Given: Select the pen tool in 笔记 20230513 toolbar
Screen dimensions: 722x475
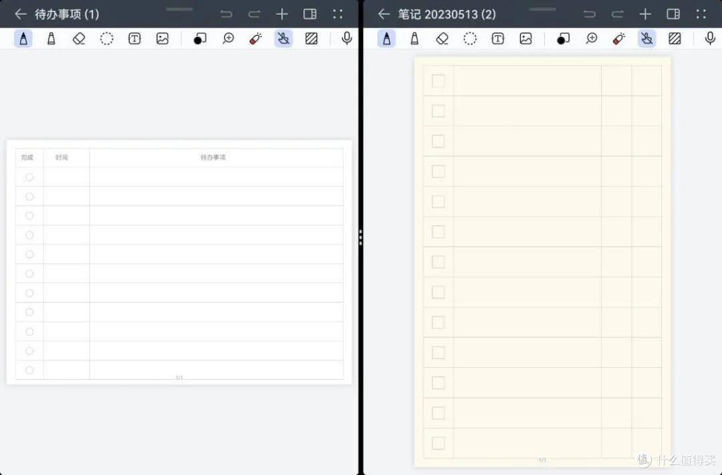Looking at the screenshot, I should click(386, 39).
